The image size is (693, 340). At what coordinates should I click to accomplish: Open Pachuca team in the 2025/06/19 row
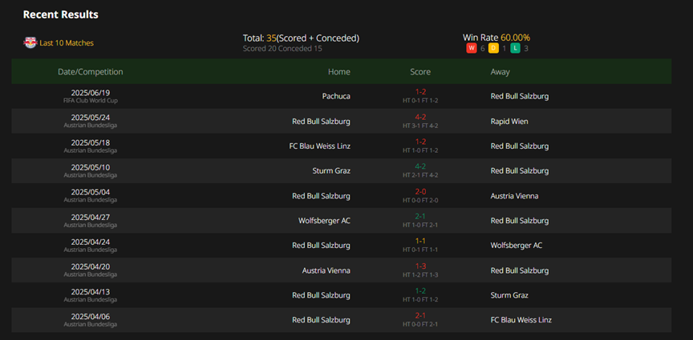click(x=336, y=96)
